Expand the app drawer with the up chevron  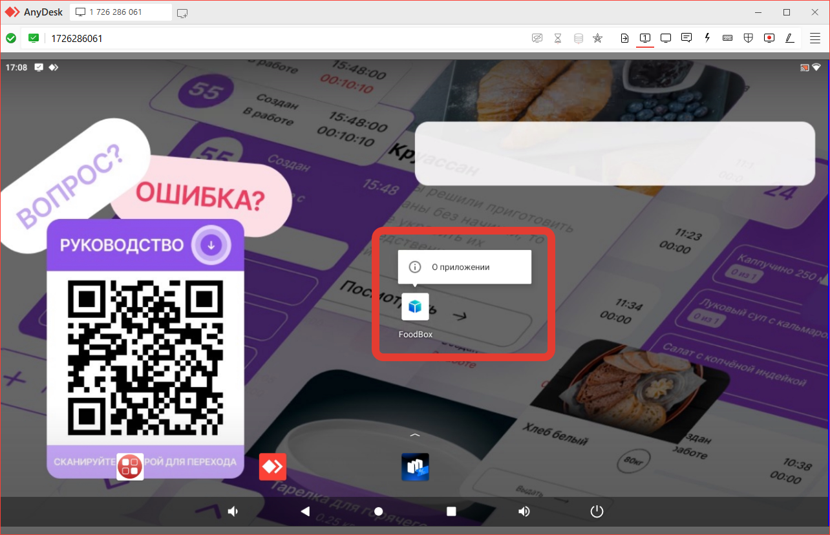415,435
